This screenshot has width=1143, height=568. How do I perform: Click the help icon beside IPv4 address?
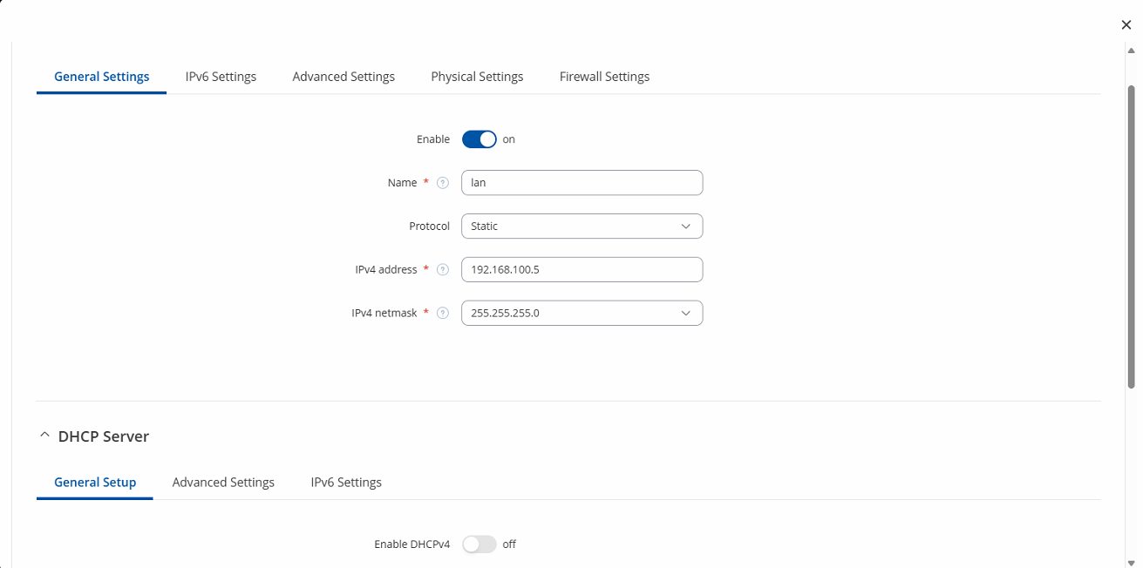pyautogui.click(x=443, y=269)
